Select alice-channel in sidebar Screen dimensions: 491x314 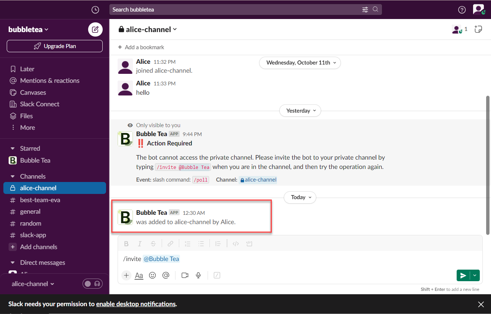(55, 188)
